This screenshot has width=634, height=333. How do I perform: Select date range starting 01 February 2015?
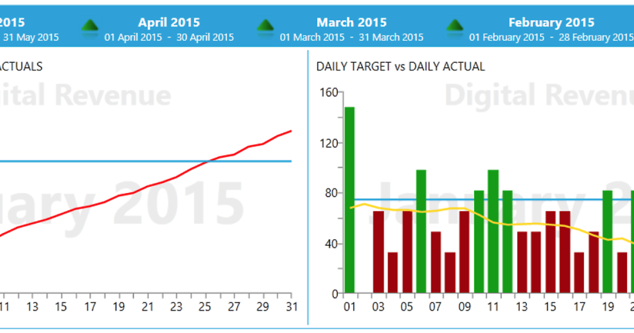(551, 37)
